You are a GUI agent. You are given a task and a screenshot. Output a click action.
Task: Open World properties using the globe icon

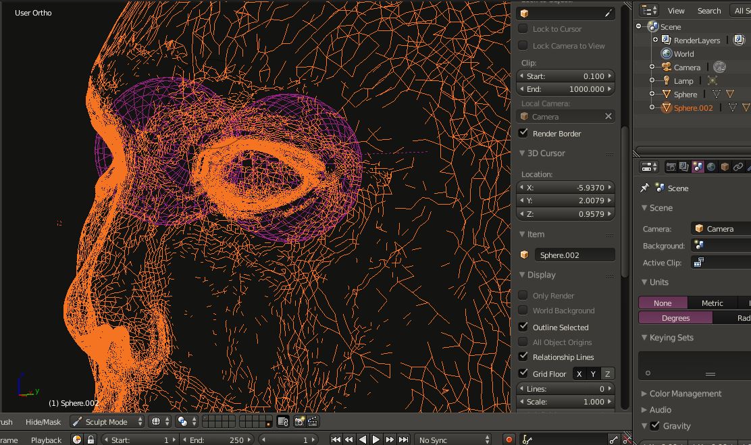711,167
